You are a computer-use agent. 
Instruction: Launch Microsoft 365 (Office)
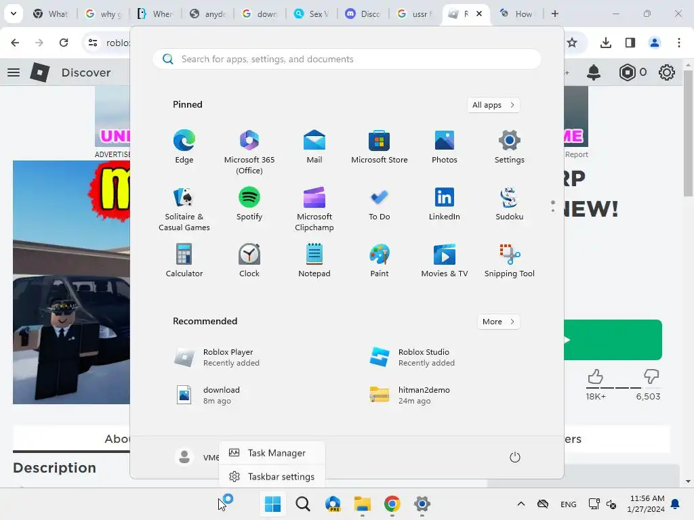click(x=249, y=152)
